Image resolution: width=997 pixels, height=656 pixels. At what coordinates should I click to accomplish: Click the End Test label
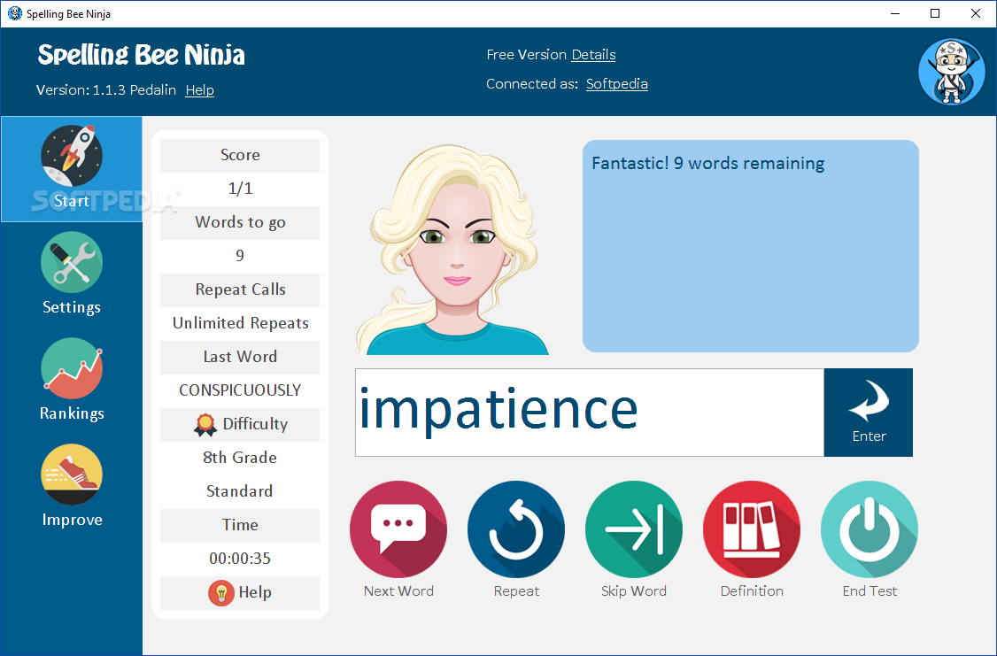click(869, 591)
